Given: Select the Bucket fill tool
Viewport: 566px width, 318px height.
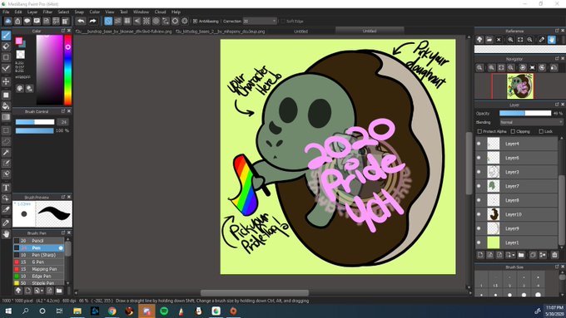Looking at the screenshot, I should (6, 106).
